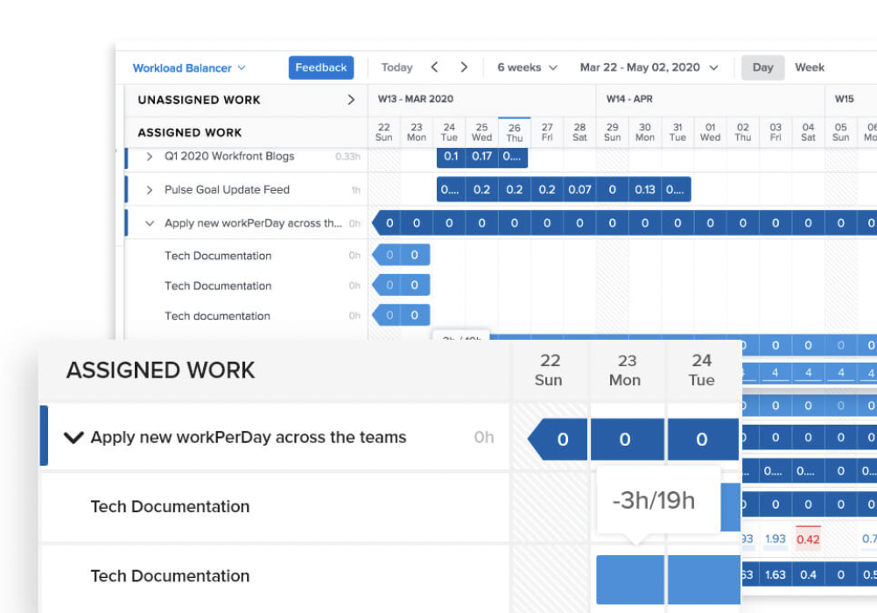Screen dimensions: 877x613
Task: Open the Workload Balancer dropdown
Action: (188, 67)
